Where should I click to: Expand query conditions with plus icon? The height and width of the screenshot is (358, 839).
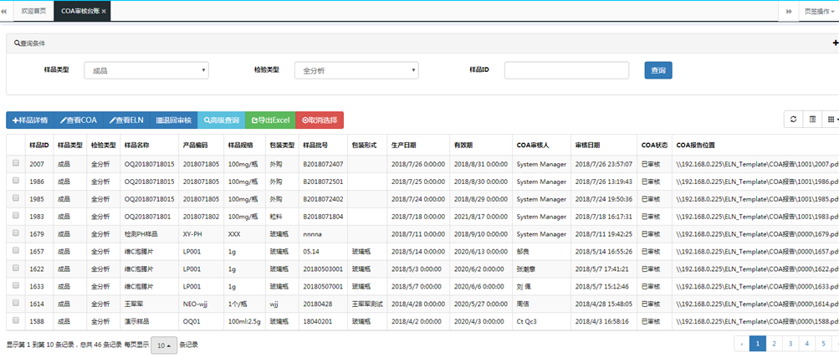click(x=836, y=43)
